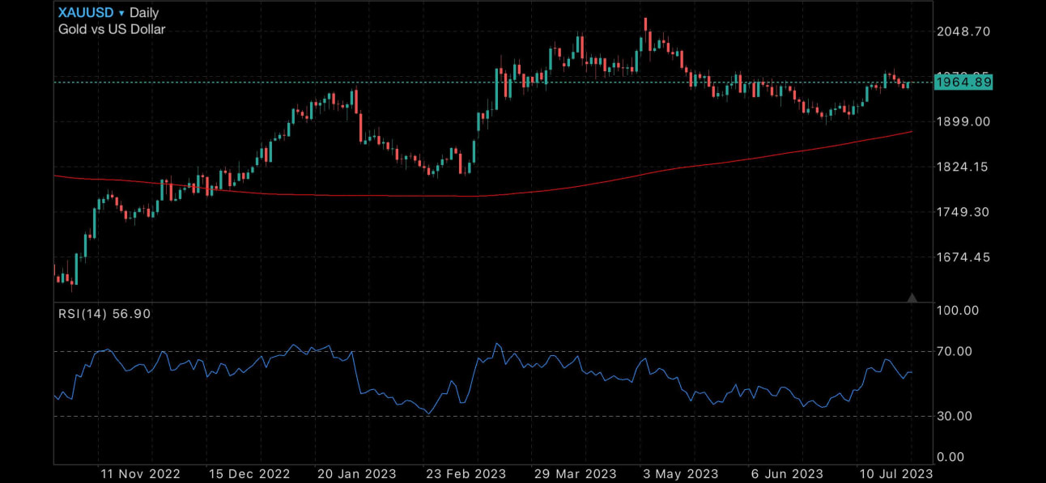Click the 1899.00 price axis label
The height and width of the screenshot is (483, 1046).
[963, 121]
